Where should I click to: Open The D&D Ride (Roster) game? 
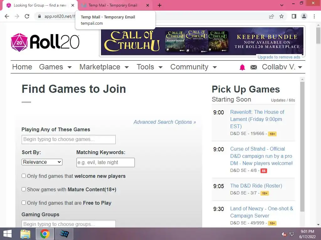click(x=256, y=186)
